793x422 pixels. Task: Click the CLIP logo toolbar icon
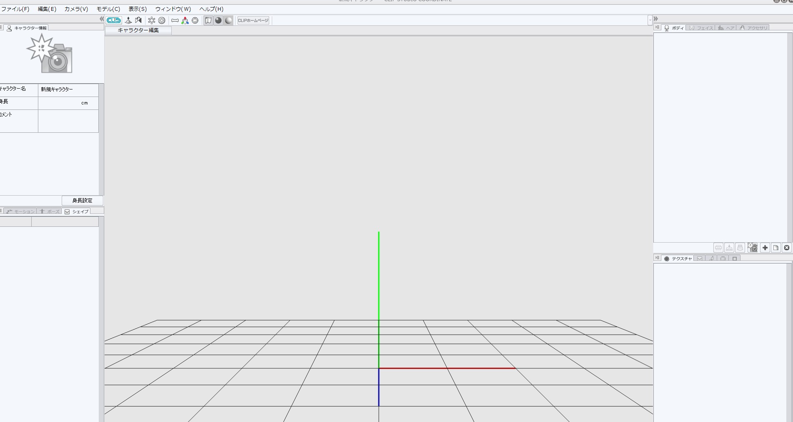(114, 20)
